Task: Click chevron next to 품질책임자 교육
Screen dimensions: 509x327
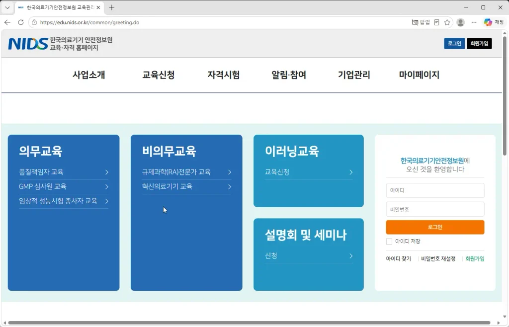Action: click(106, 172)
